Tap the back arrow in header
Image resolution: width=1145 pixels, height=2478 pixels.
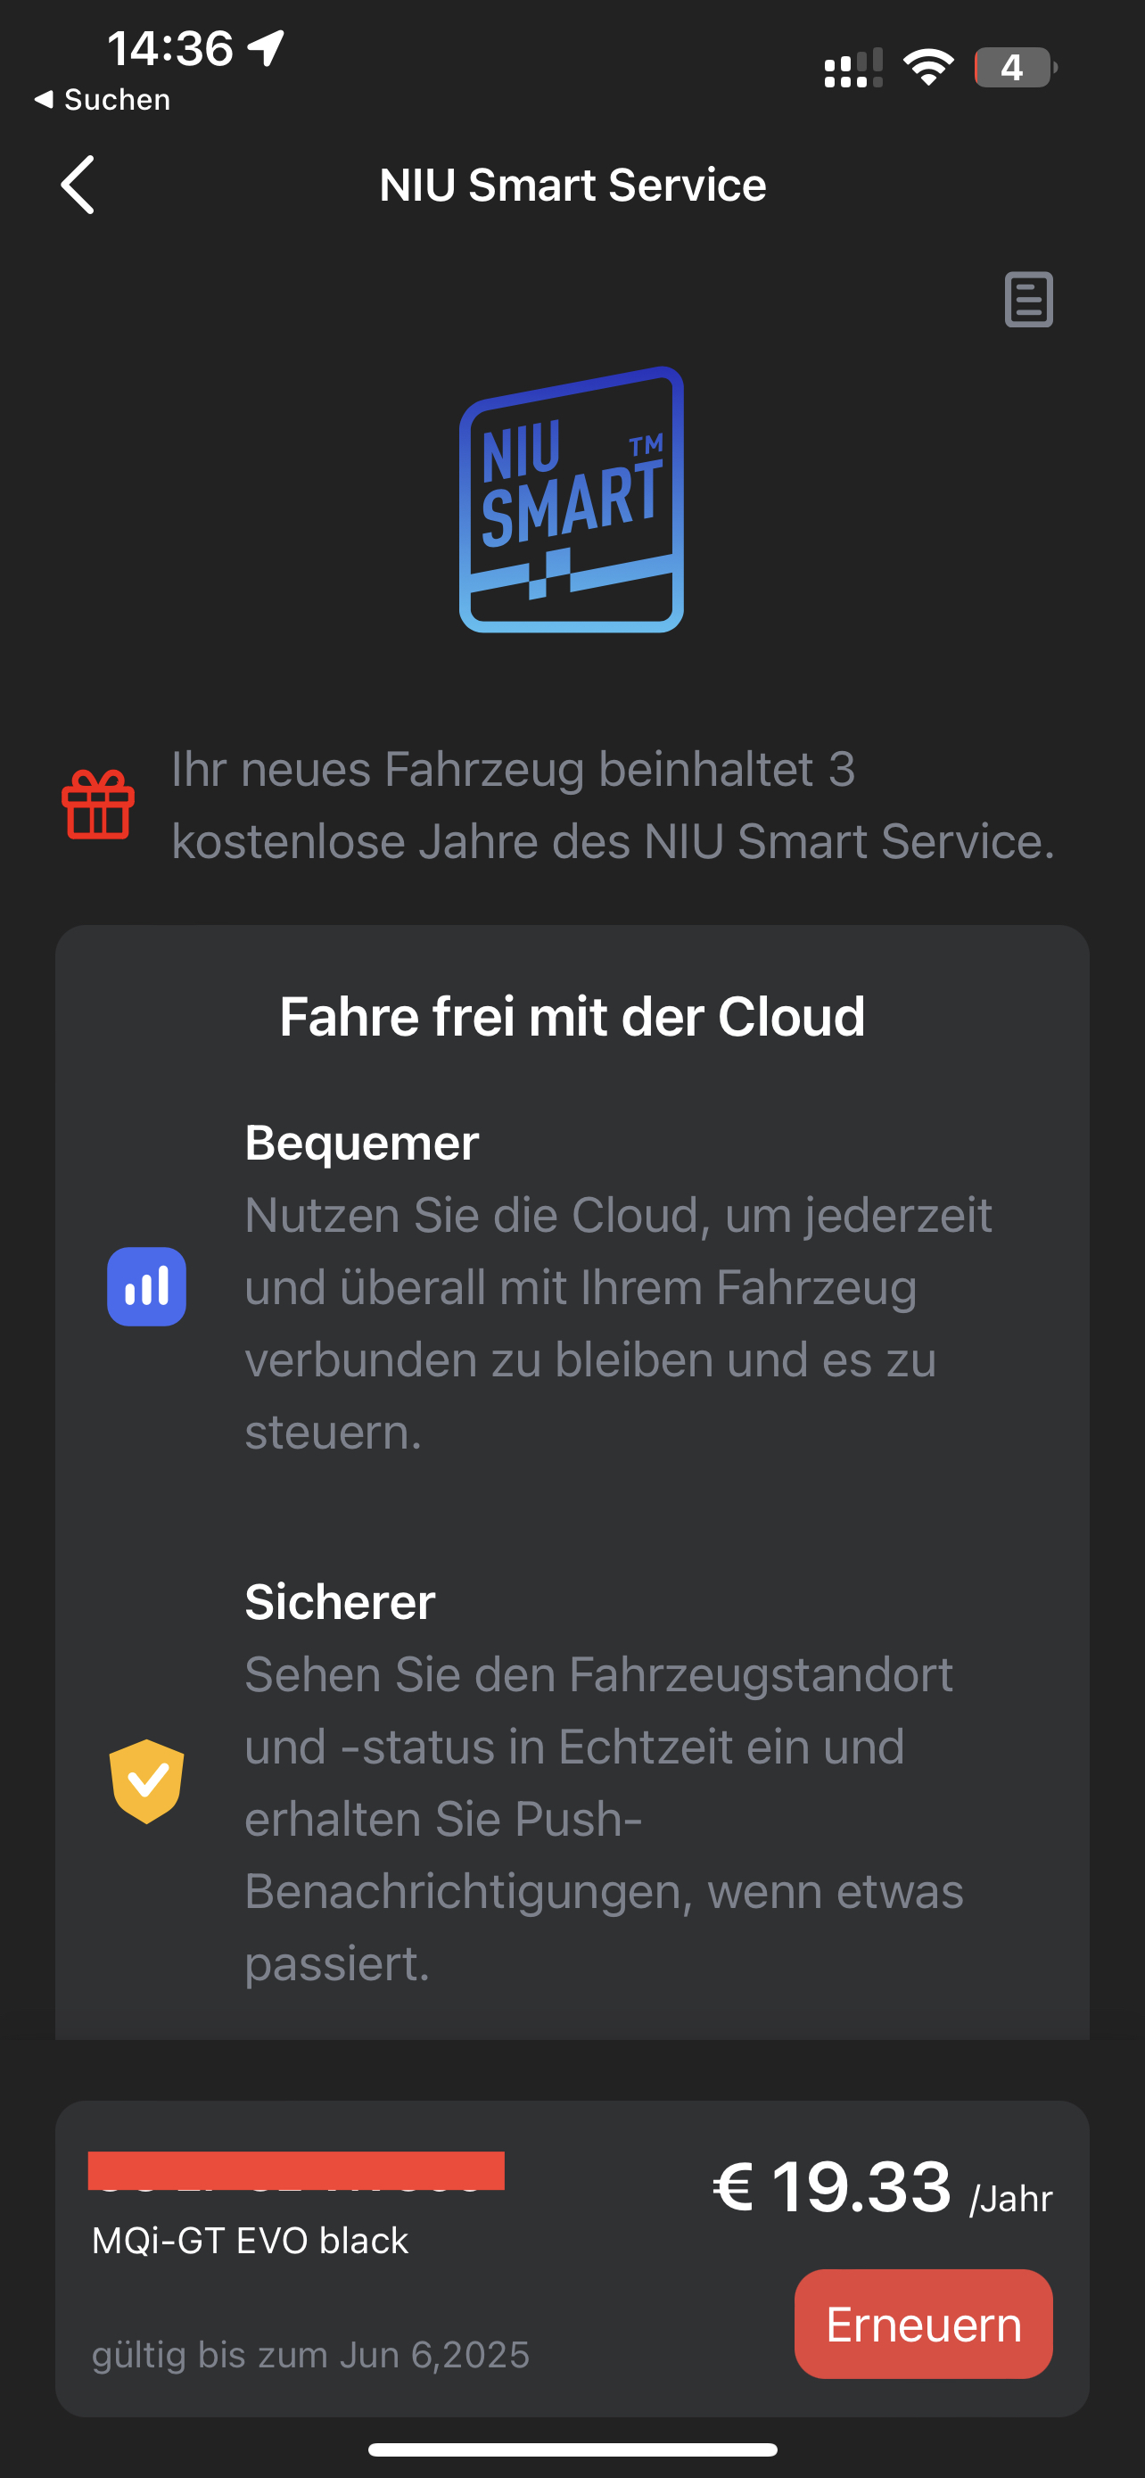point(78,185)
